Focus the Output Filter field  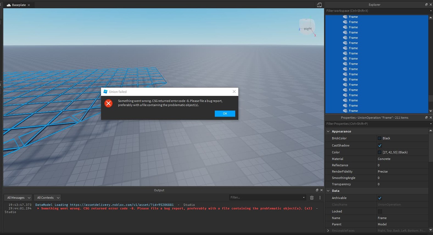click(267, 198)
